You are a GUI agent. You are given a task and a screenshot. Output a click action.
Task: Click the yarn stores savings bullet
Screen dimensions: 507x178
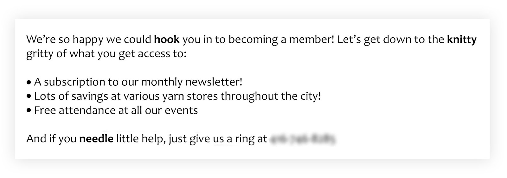pos(177,96)
